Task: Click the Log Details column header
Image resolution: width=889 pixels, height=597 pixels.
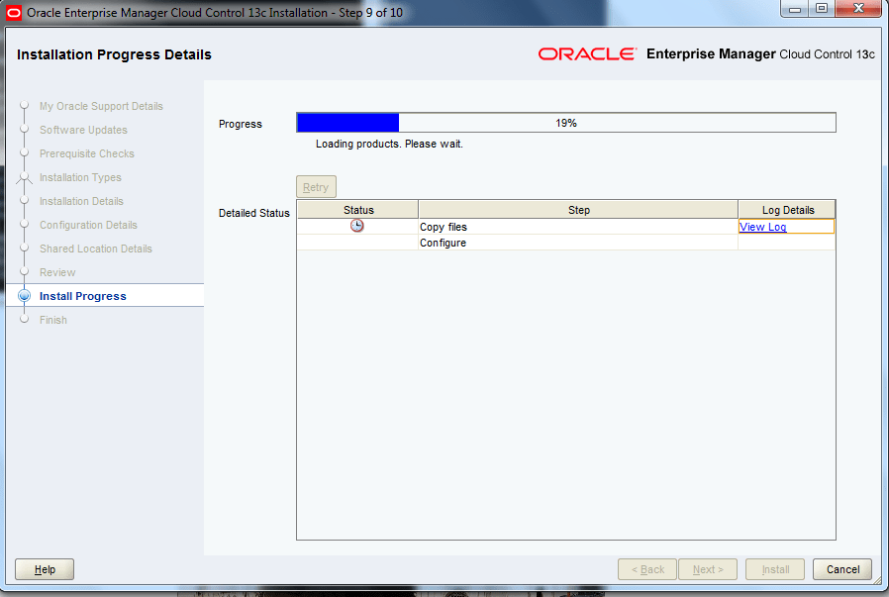Action: click(787, 209)
